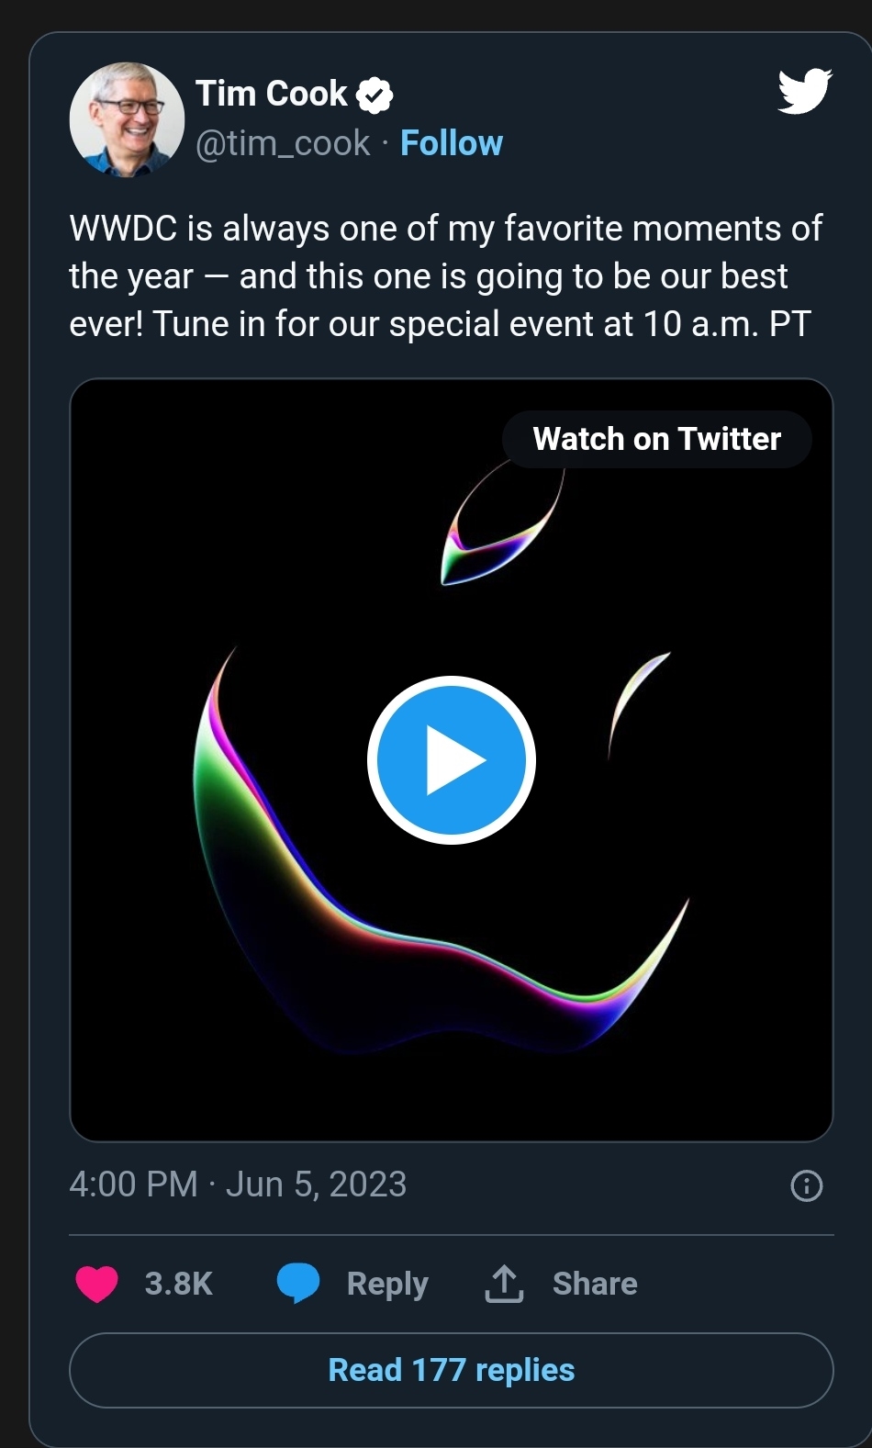The height and width of the screenshot is (1448, 872).
Task: Like the tweet with heart icon
Action: pos(96,1284)
